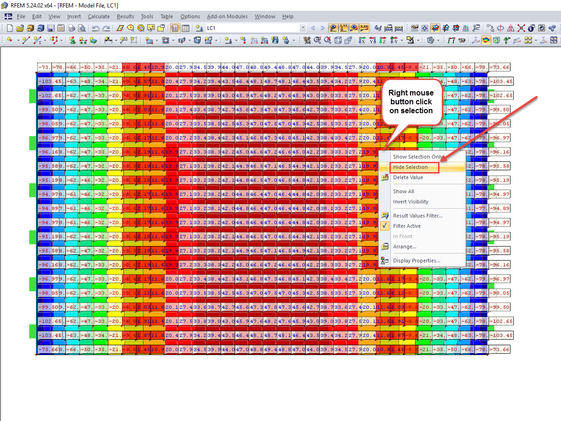Open the Help menu
The width and height of the screenshot is (561, 421).
pyautogui.click(x=288, y=16)
